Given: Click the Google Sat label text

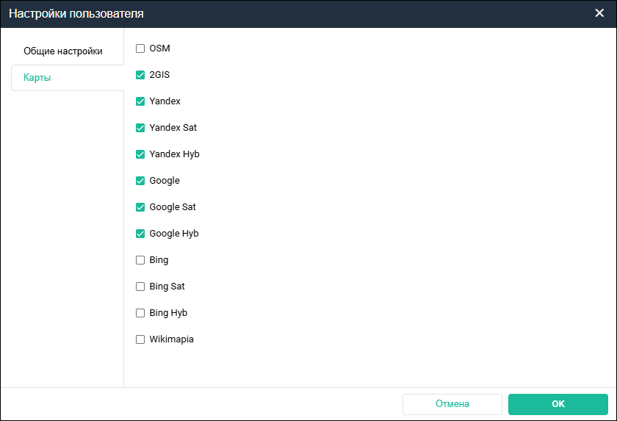Looking at the screenshot, I should click(x=172, y=207).
